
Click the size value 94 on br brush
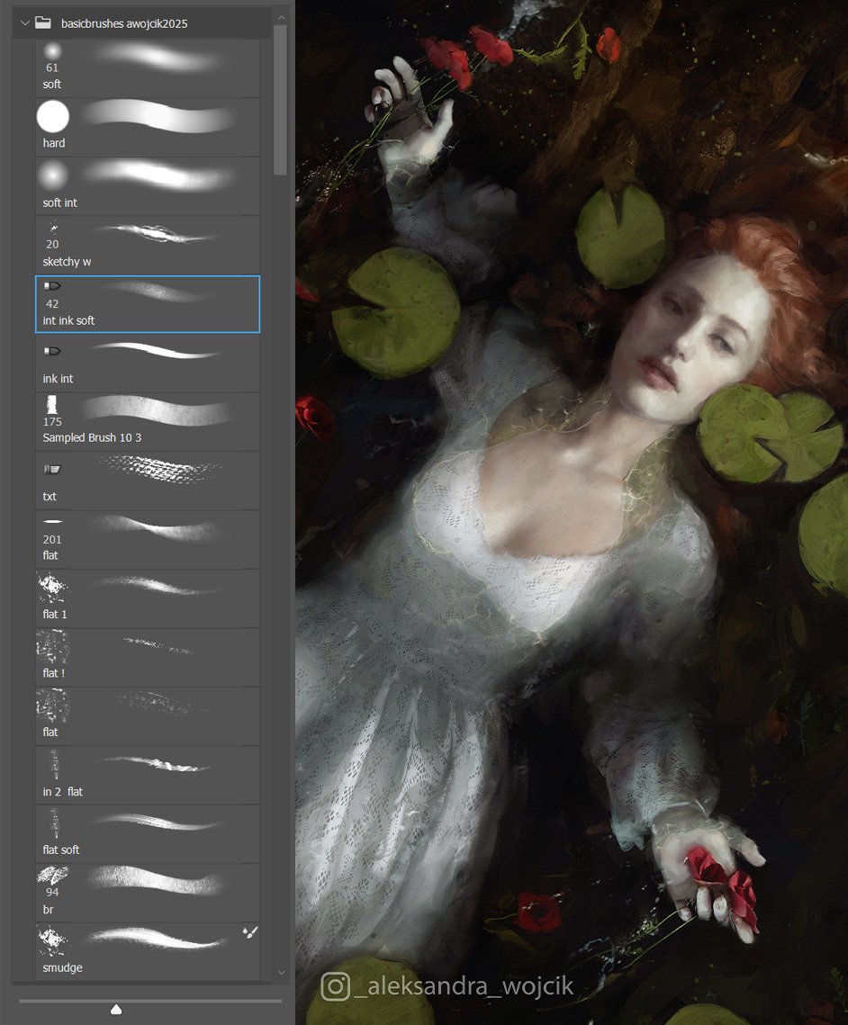[52, 893]
